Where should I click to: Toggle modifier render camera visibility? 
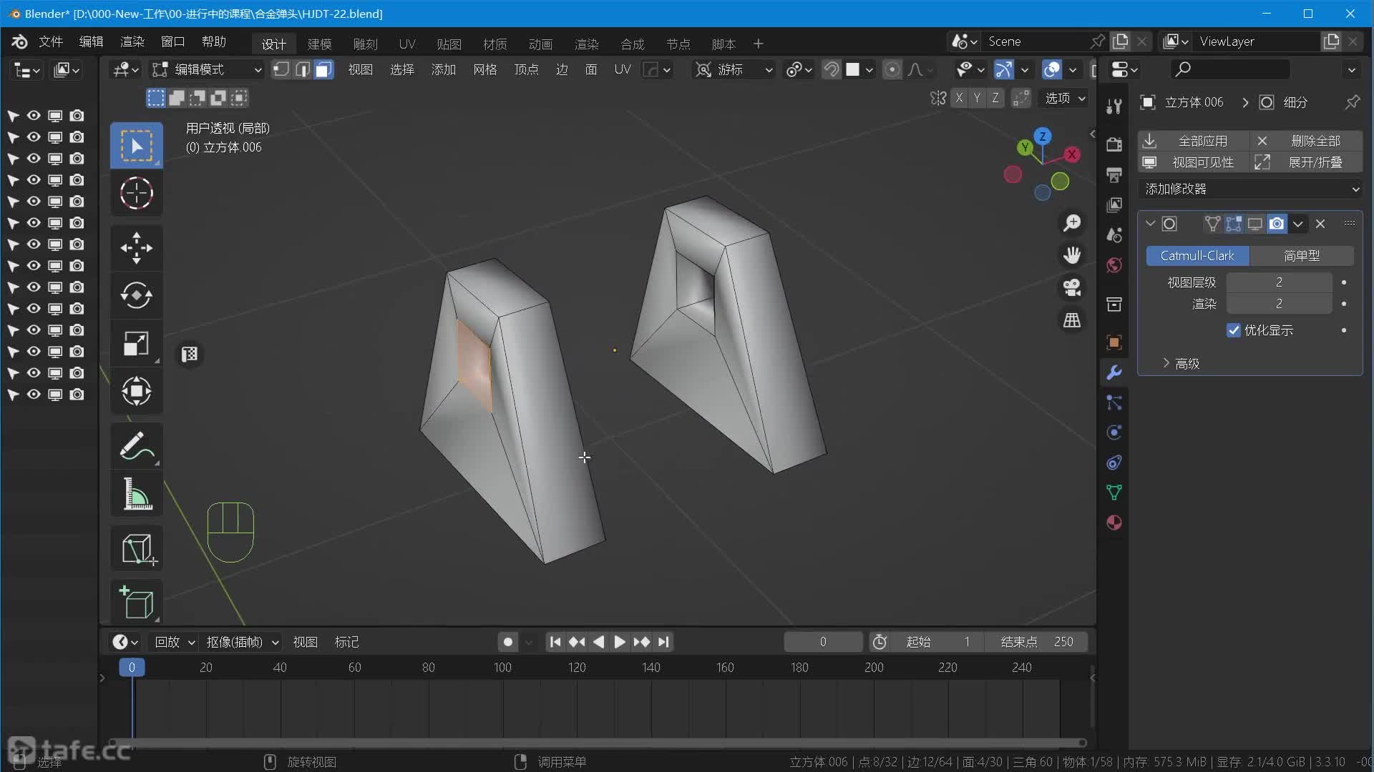1276,224
